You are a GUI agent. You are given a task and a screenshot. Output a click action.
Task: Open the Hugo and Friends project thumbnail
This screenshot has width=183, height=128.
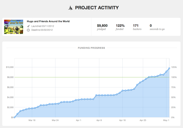point(14,27)
